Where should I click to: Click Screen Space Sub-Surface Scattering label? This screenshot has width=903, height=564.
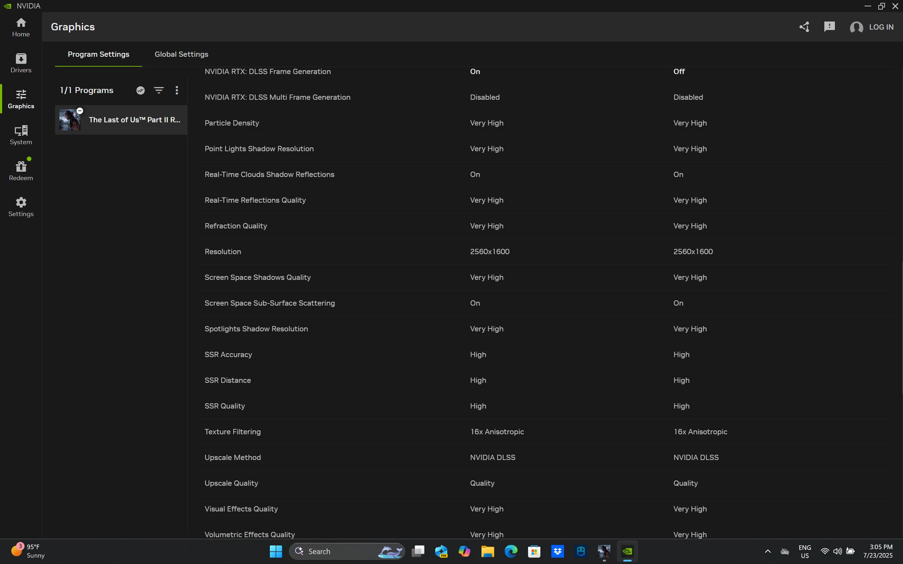point(269,303)
